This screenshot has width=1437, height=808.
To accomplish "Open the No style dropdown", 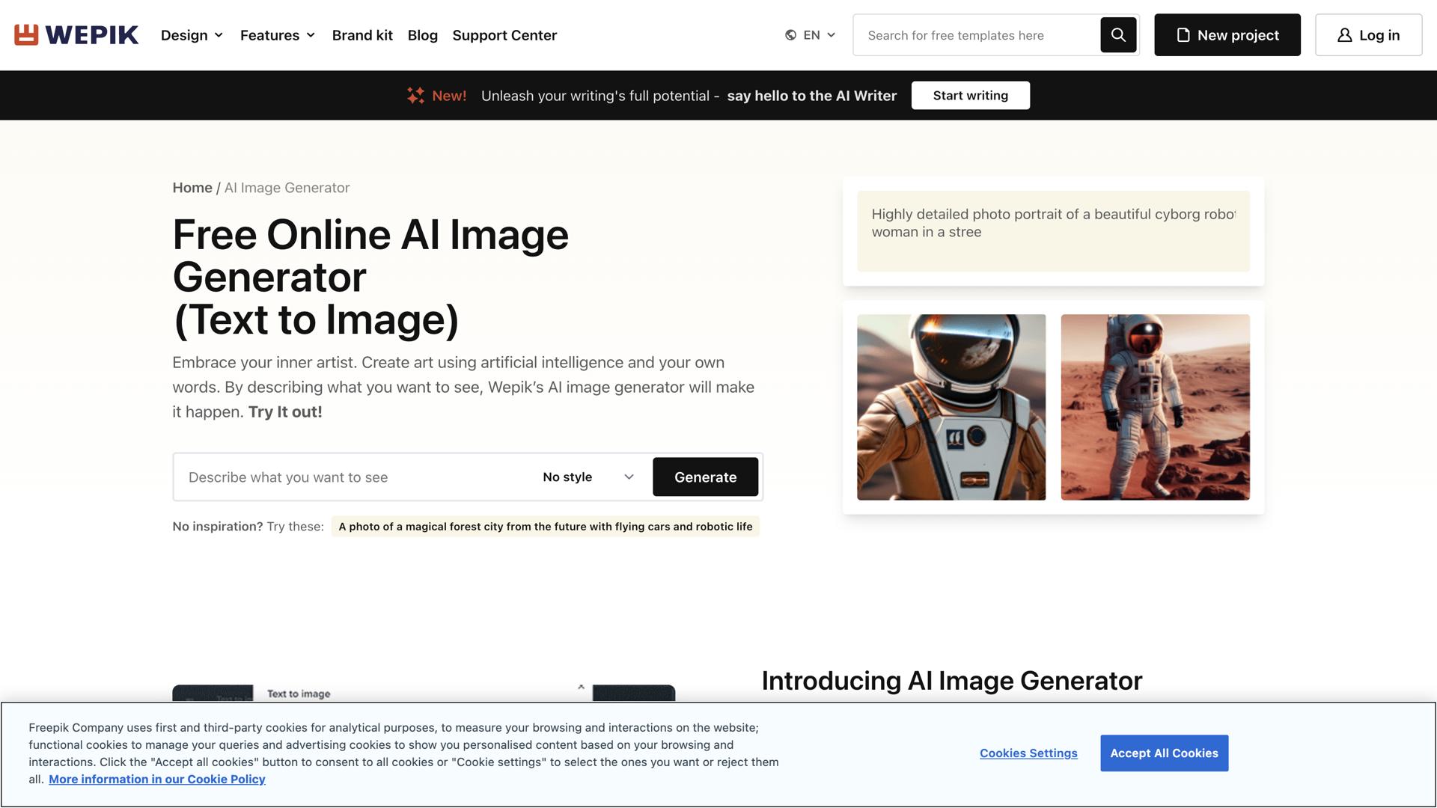I will (x=588, y=477).
